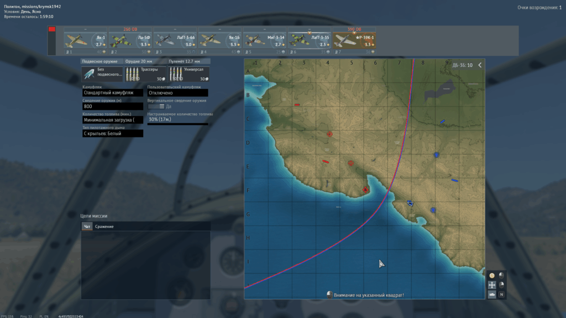Screen dimensions: 566x318
Task: Click the red target marker in square E5
Action: pos(351,163)
